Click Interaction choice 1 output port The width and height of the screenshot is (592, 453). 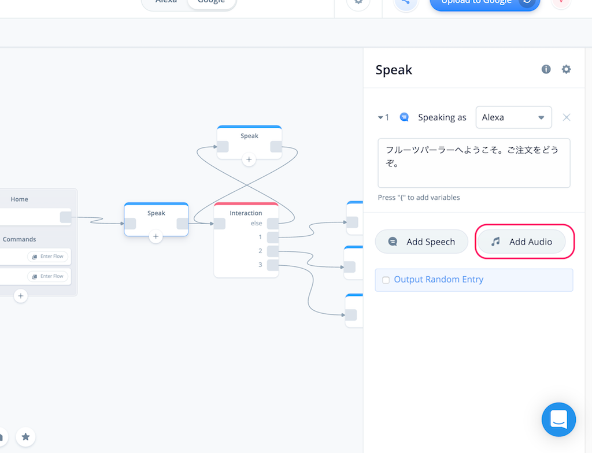coord(273,237)
